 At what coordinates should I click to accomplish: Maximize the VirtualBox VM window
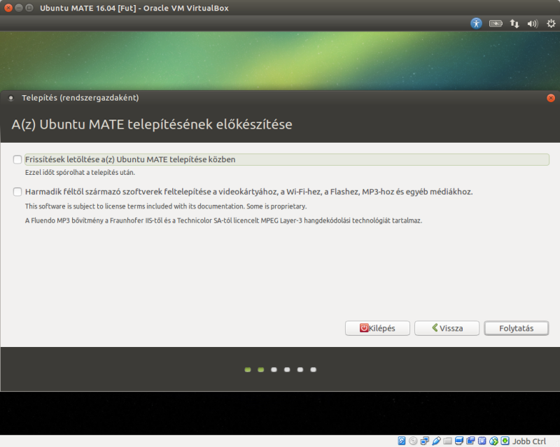tap(29, 8)
